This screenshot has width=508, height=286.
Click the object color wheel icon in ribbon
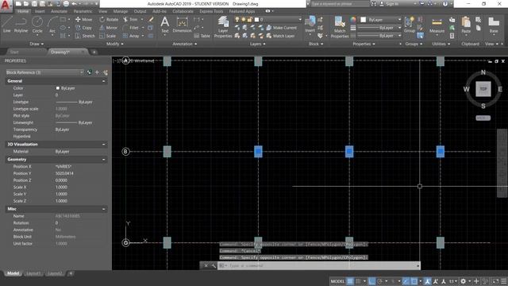point(352,20)
